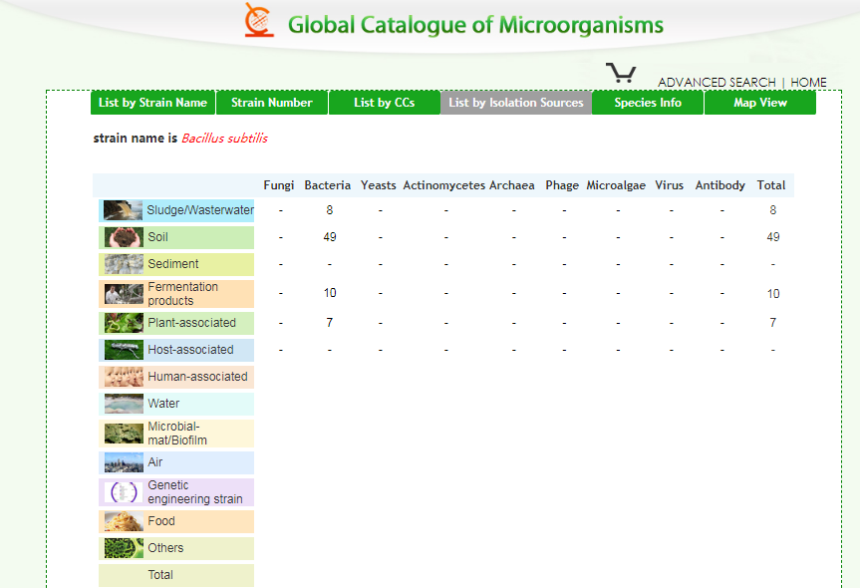The height and width of the screenshot is (588, 860).
Task: Click the Archaea column header
Action: [512, 185]
